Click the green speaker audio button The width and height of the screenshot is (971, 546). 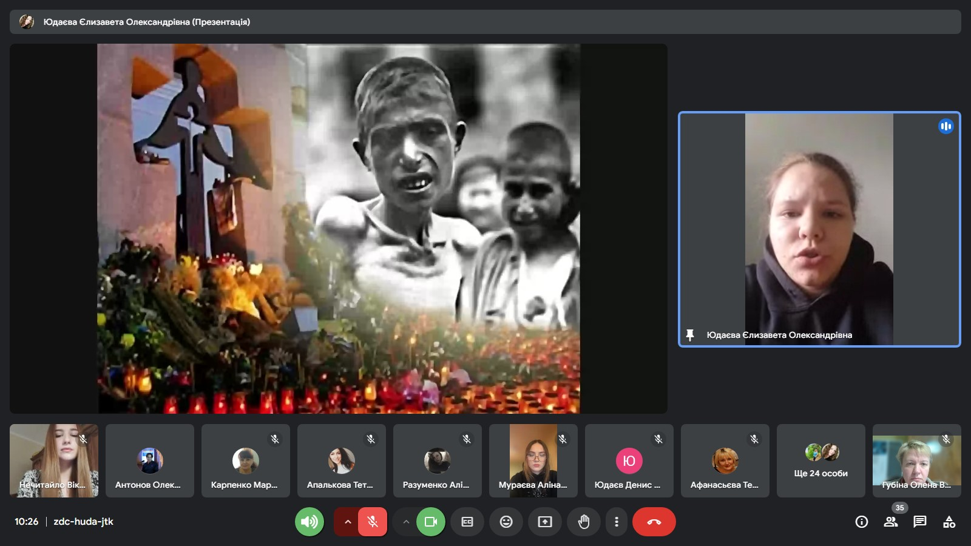pos(310,522)
